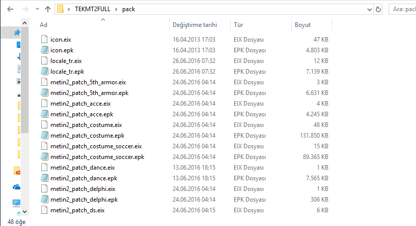Sort by Değiştirme tarihi column header

pyautogui.click(x=195, y=25)
